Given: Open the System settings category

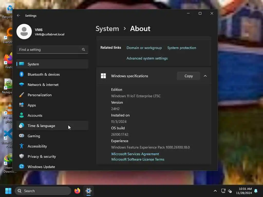Looking at the screenshot, I should pyautogui.click(x=52, y=64).
